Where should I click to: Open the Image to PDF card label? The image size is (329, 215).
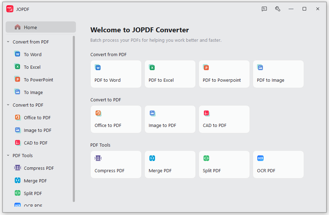[x=162, y=126]
